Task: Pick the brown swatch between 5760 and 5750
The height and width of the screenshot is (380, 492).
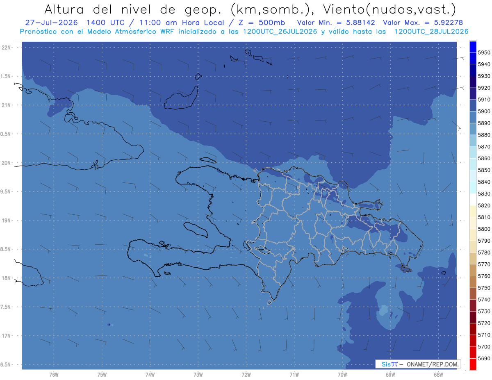Action: click(x=472, y=282)
